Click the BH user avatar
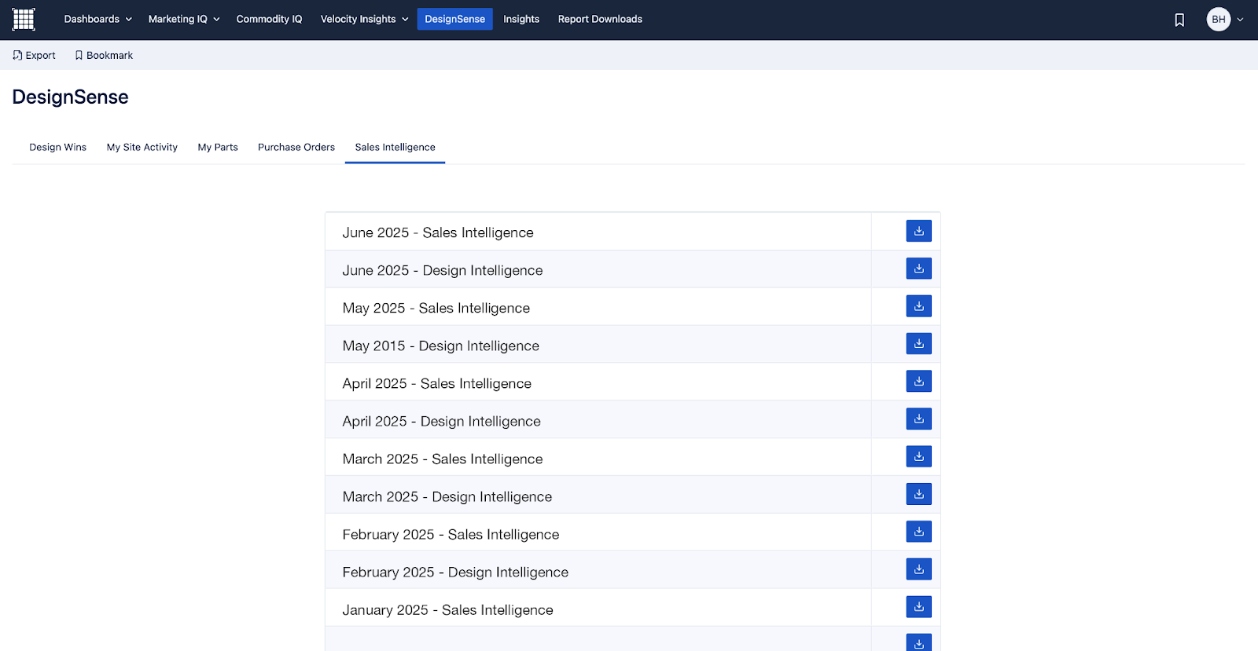Viewport: 1258px width, 651px height. pos(1219,20)
